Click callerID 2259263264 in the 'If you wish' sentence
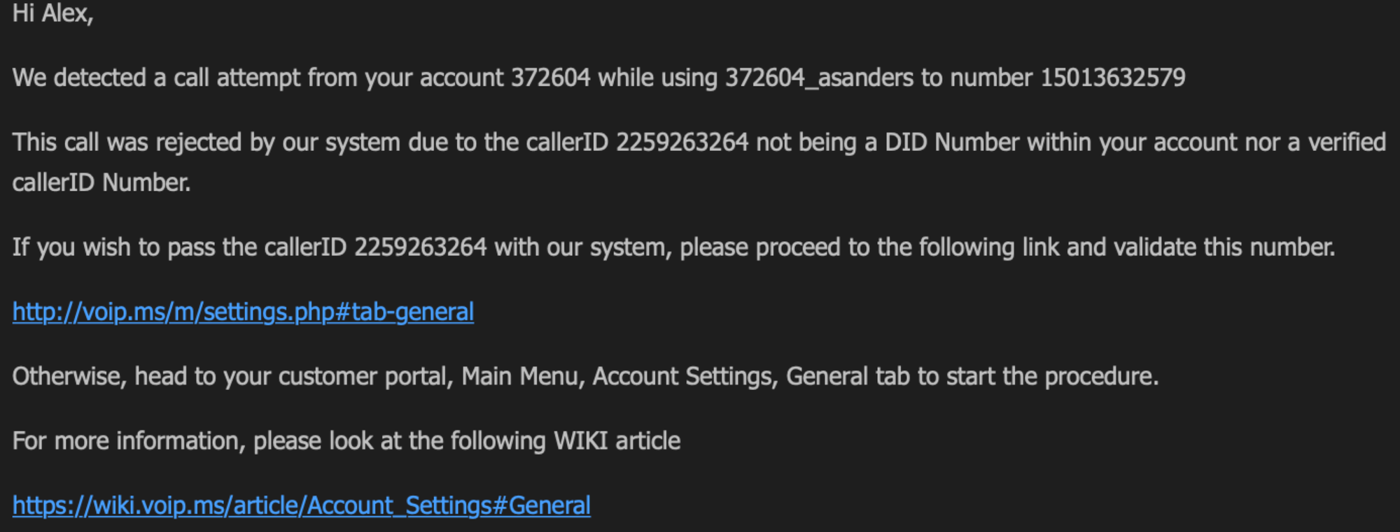The height and width of the screenshot is (532, 1400). tap(420, 247)
